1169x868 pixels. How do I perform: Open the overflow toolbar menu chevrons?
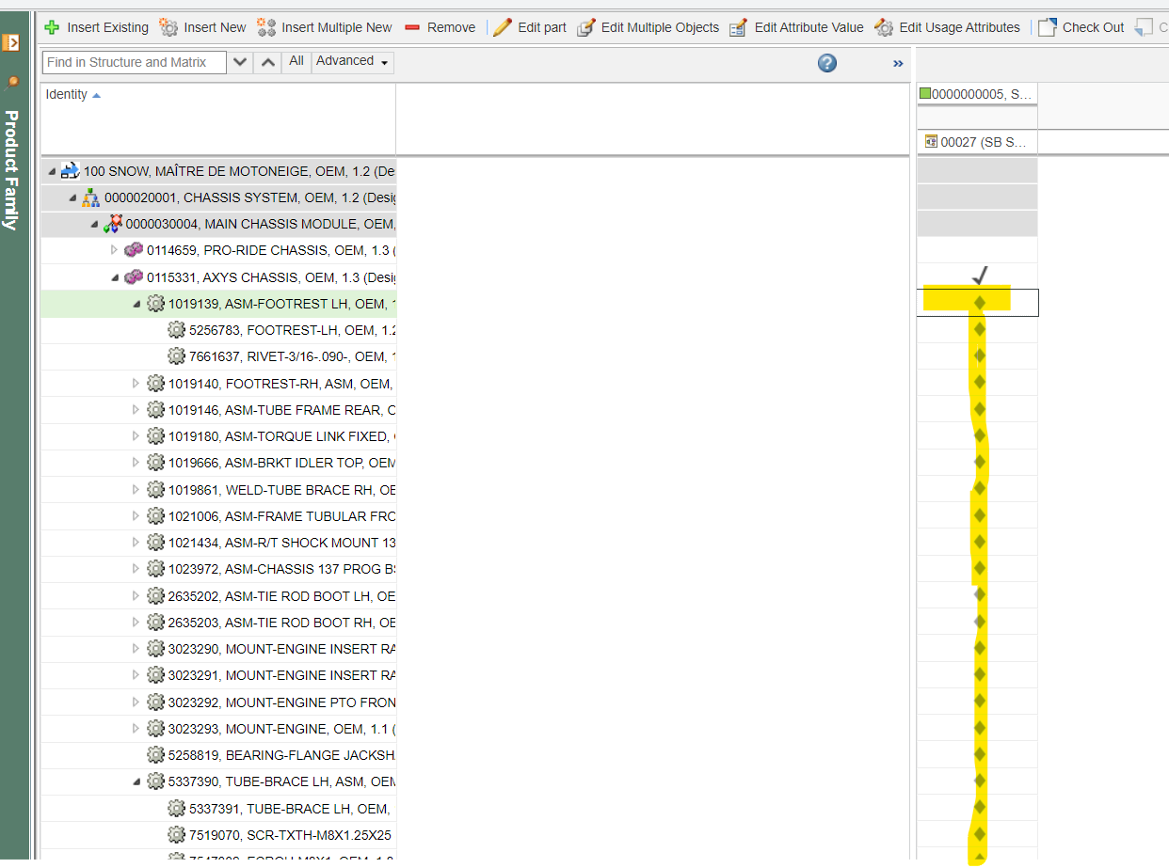click(x=898, y=62)
